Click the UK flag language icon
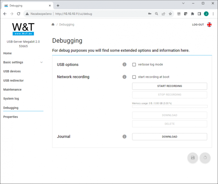The image size is (218, 184). pyautogui.click(x=209, y=25)
